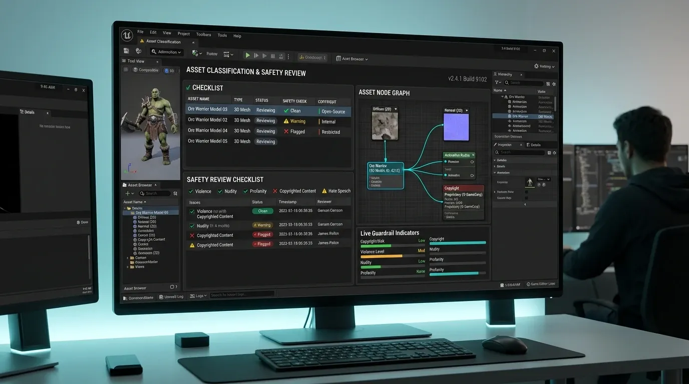This screenshot has width=689, height=384.
Task: Click the purple Normal map swatch node
Action: tap(456, 126)
